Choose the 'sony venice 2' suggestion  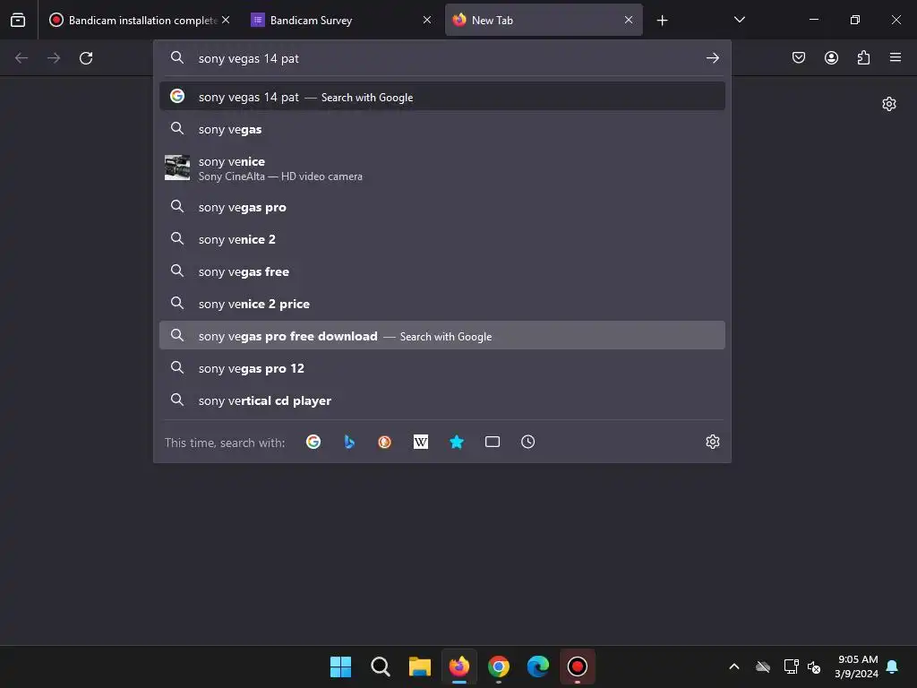pyautogui.click(x=442, y=239)
